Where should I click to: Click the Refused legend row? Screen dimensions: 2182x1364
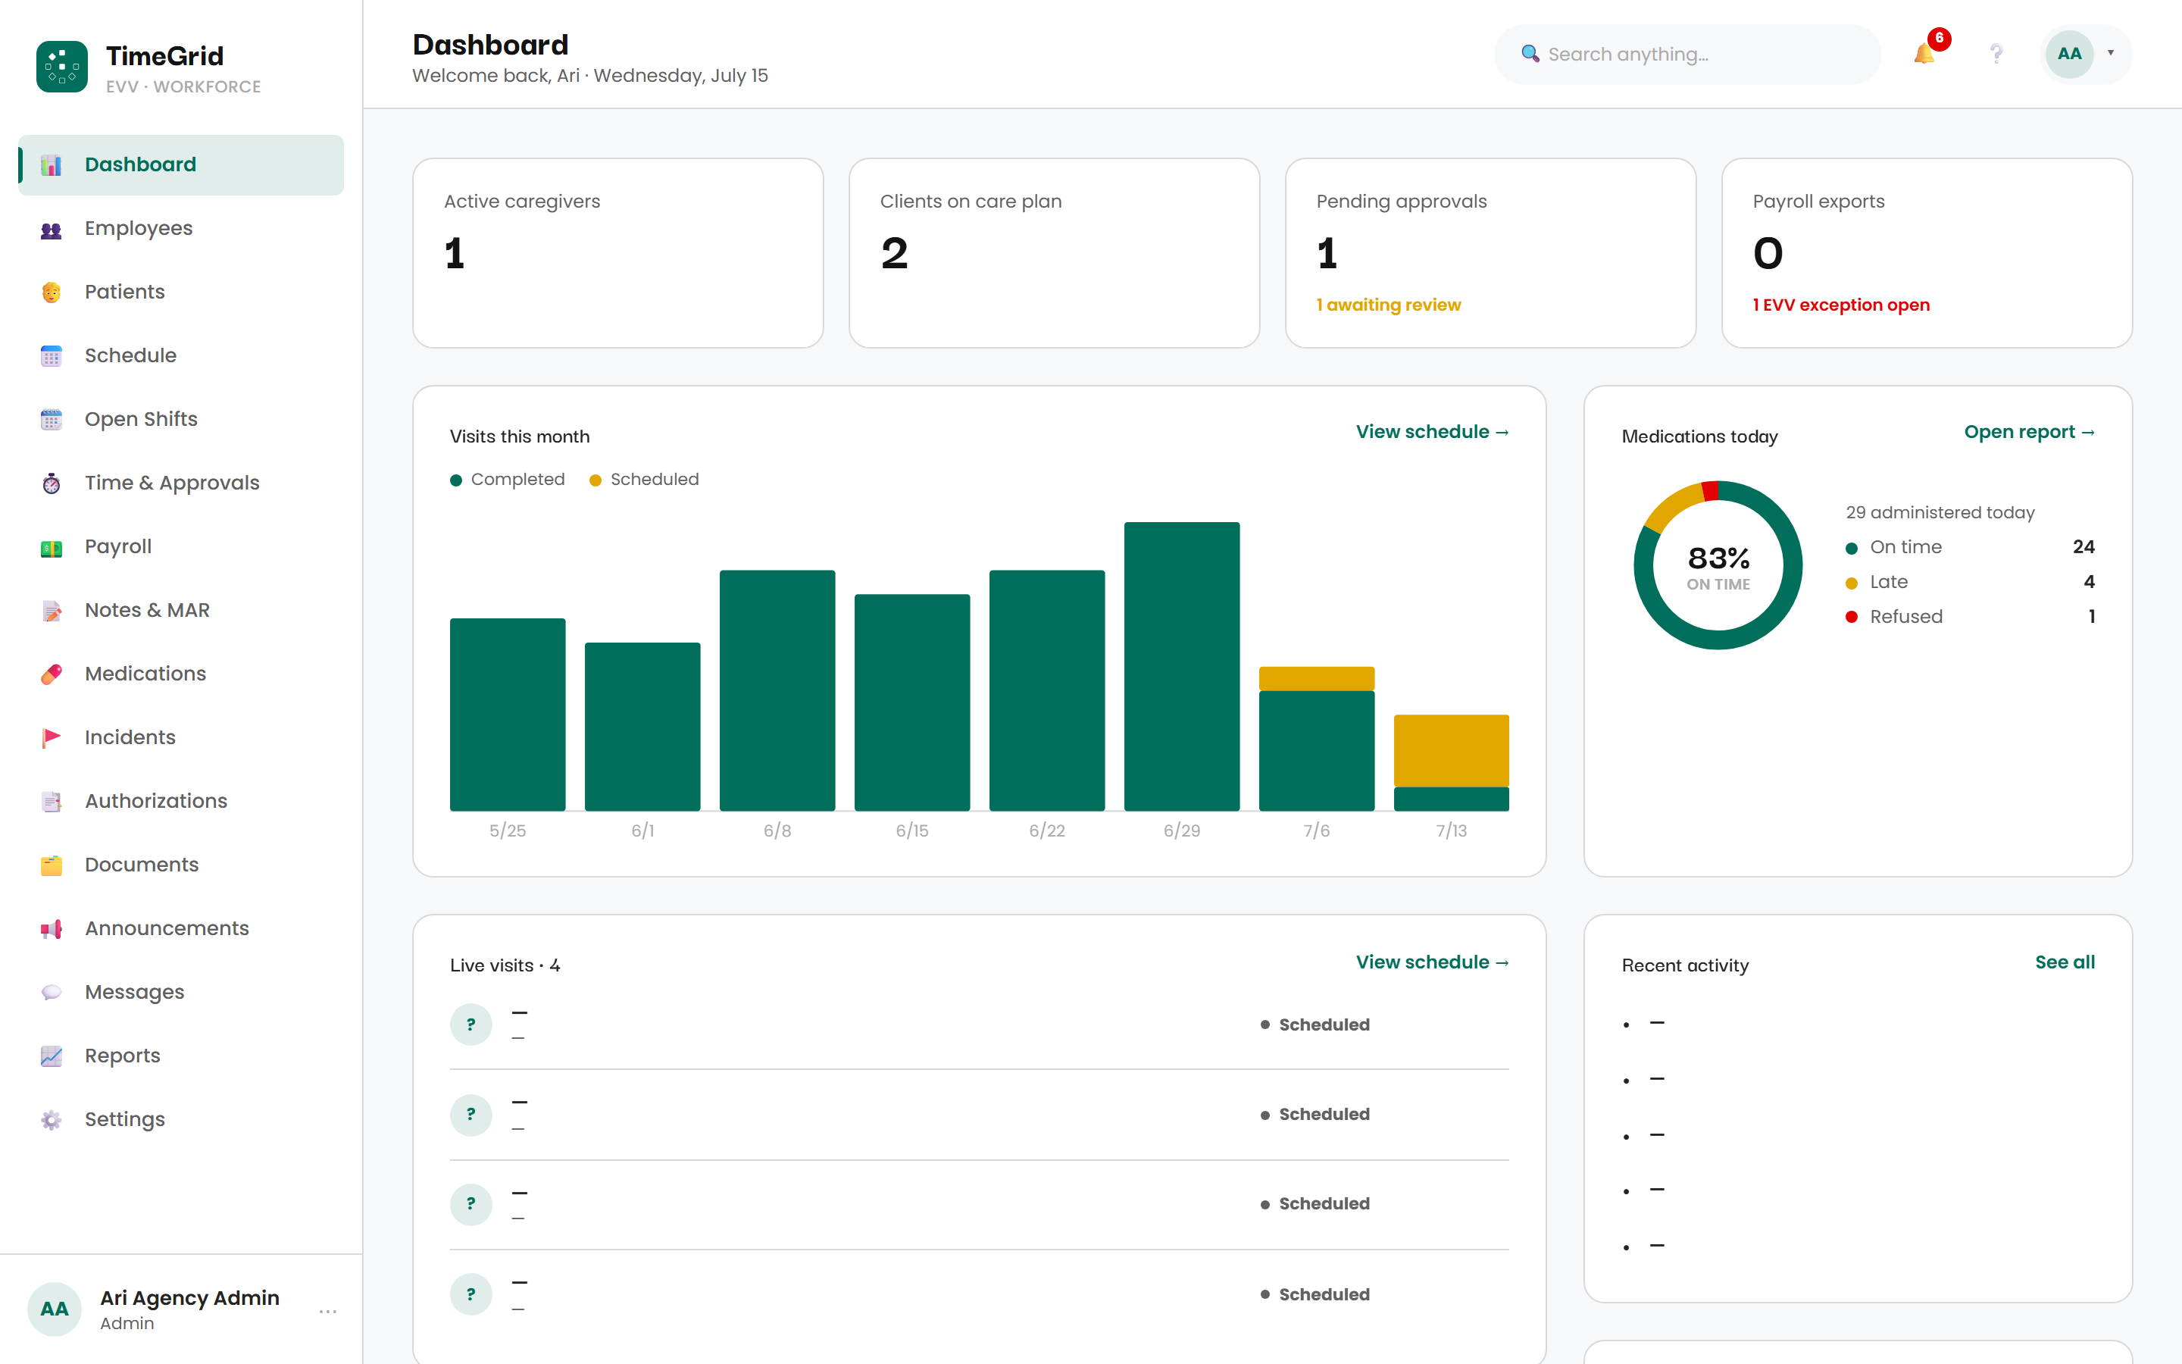1970,617
